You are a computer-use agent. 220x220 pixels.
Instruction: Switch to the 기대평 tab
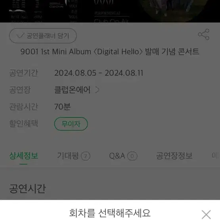pos(73,156)
